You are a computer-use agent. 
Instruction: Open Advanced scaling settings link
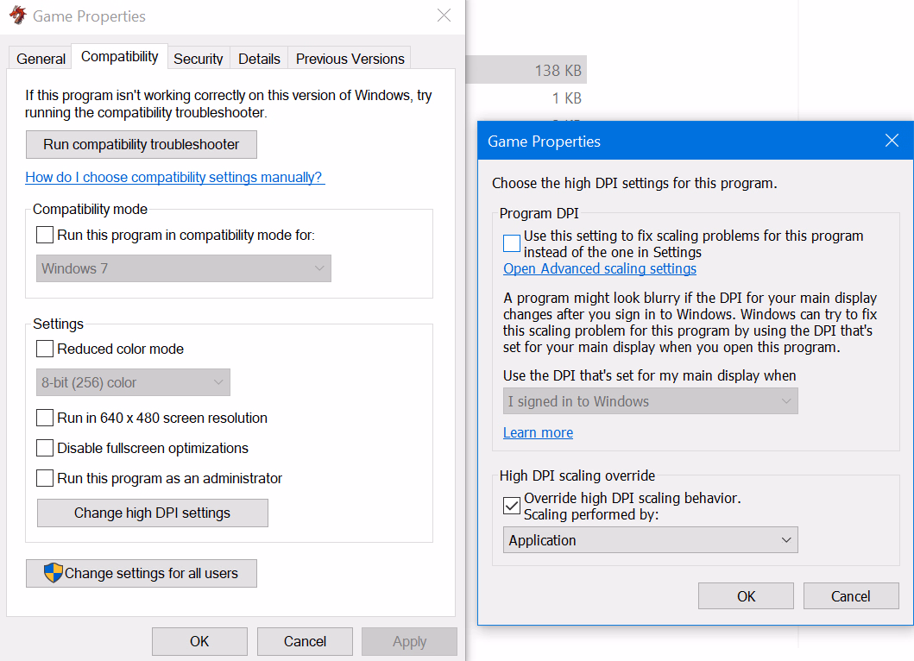600,268
